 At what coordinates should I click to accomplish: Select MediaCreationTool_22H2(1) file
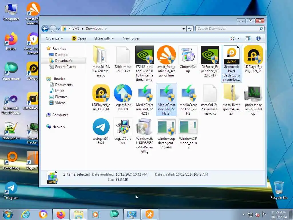(144, 99)
